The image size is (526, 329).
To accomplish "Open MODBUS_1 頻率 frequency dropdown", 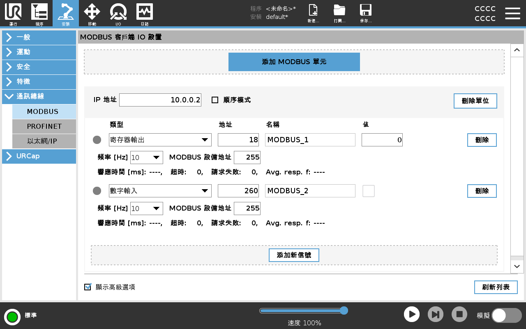I will point(147,158).
